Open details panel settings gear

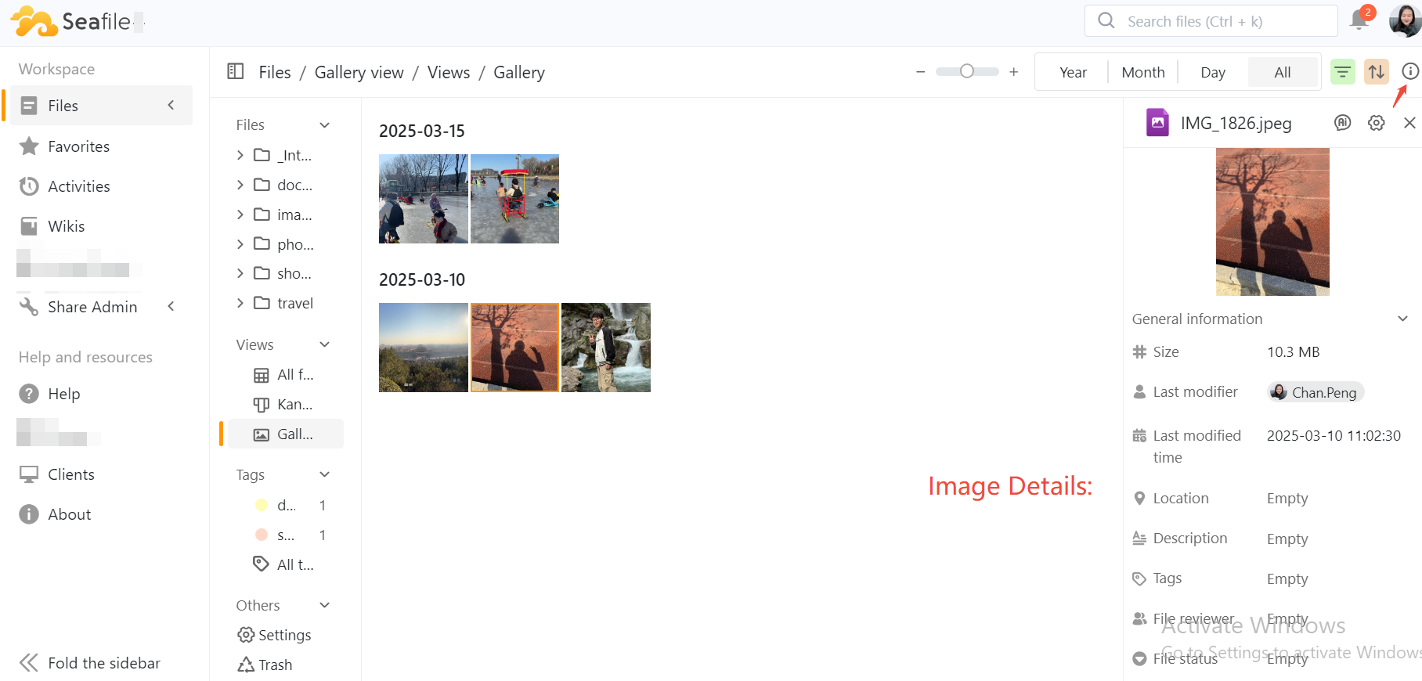(1376, 123)
